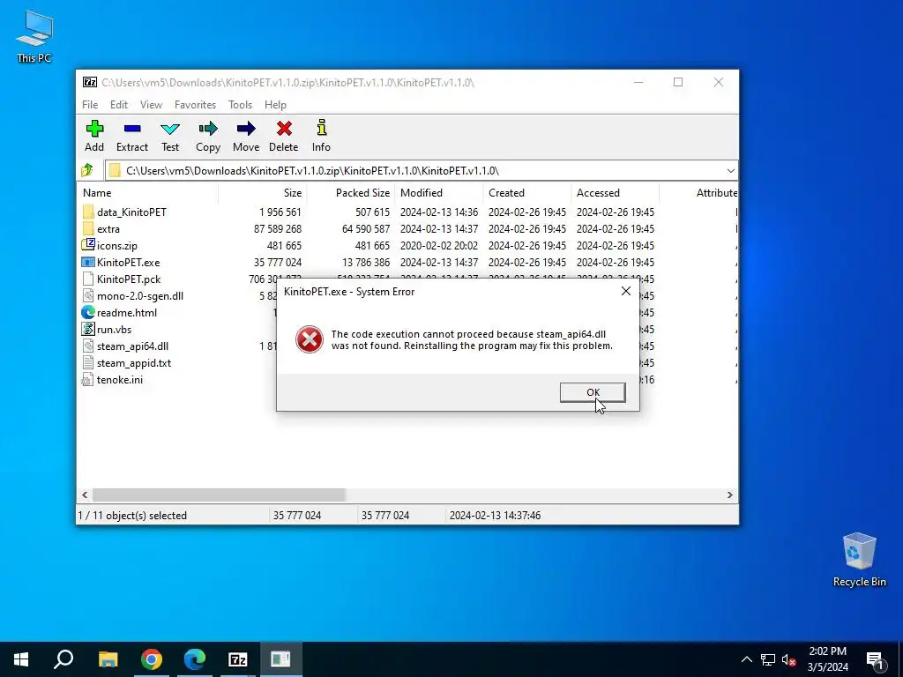Image resolution: width=903 pixels, height=677 pixels.
Task: Open the This PC desktop icon
Action: 34,36
